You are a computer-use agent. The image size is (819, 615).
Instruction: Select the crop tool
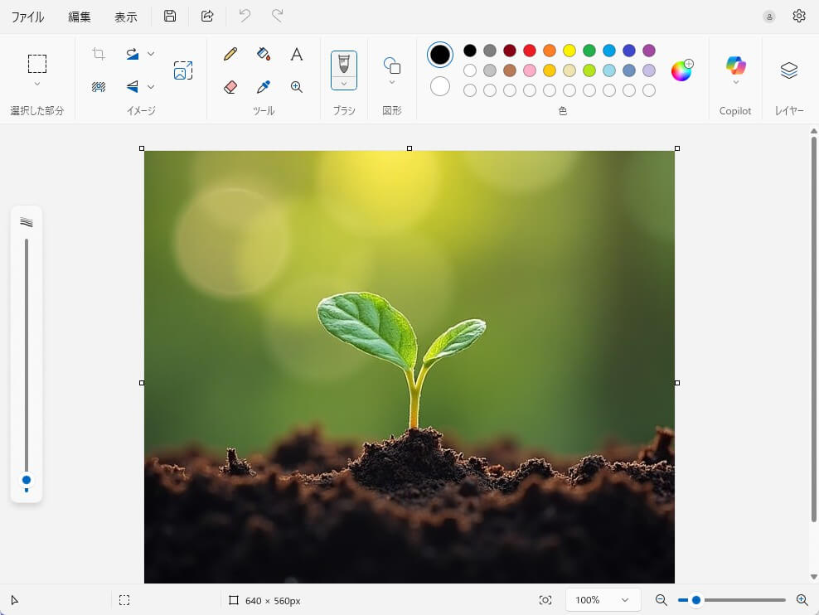point(98,54)
